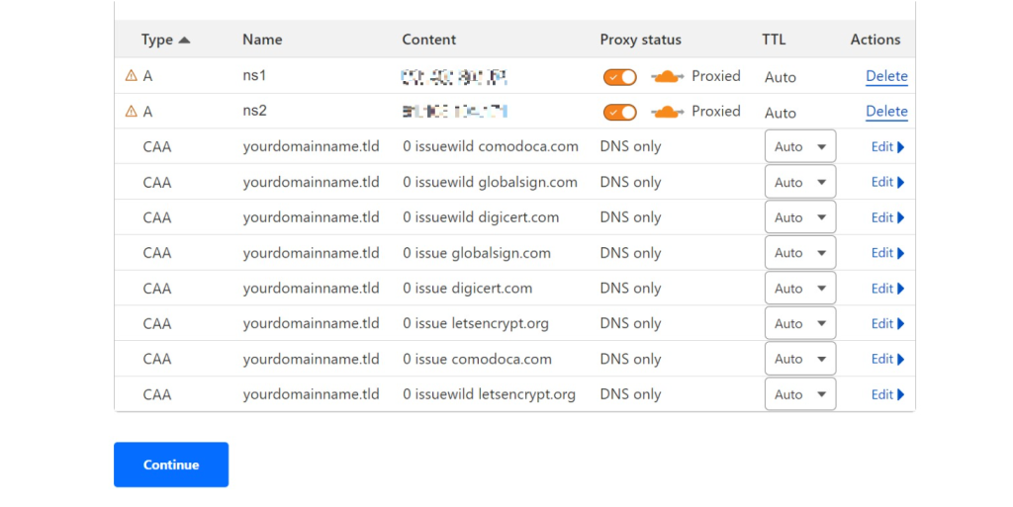
Task: Click the sort arrow next to Type
Action: click(x=184, y=40)
